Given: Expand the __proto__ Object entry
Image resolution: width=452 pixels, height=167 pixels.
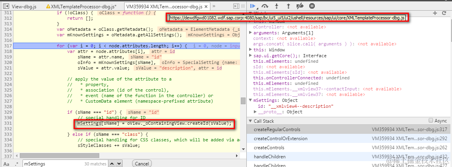Looking at the screenshot, I should pos(255,112).
